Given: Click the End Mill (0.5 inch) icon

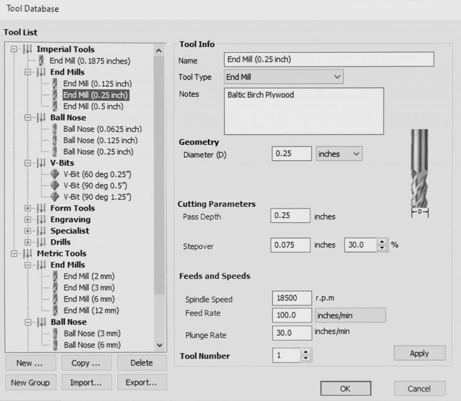Looking at the screenshot, I should (x=54, y=107).
